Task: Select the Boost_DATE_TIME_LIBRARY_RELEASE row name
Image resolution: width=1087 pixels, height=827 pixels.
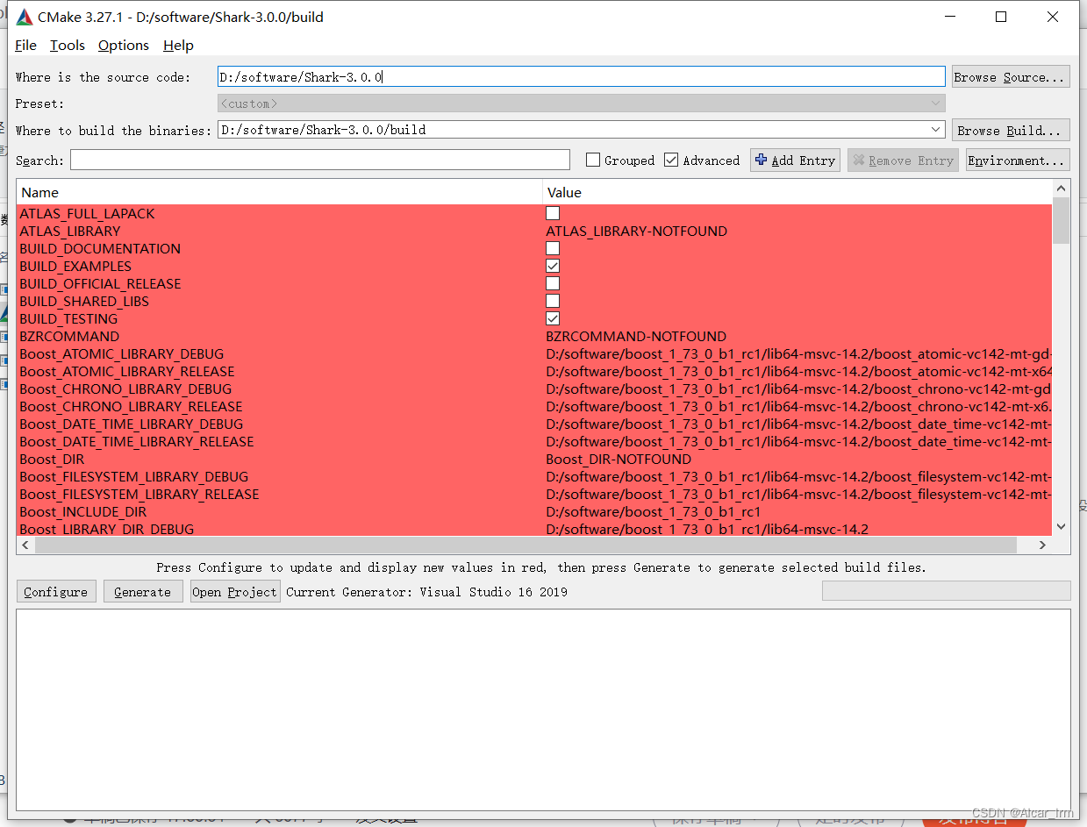Action: [x=137, y=441]
